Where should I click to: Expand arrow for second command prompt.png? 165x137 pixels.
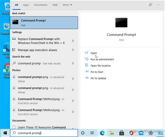coord(73,90)
